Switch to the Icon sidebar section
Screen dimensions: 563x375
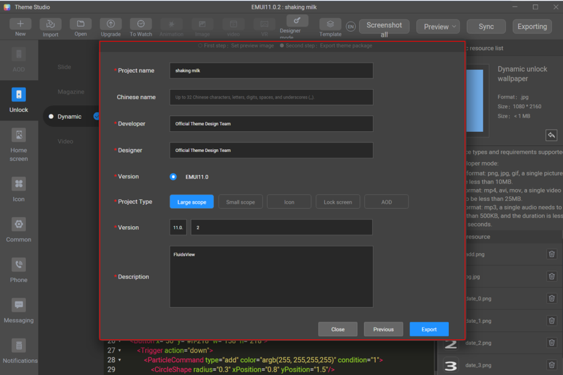(x=19, y=189)
